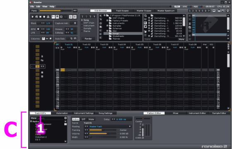Click the round icon at toolbar far right
Screen dimensions: 232x149
click(228, 11)
